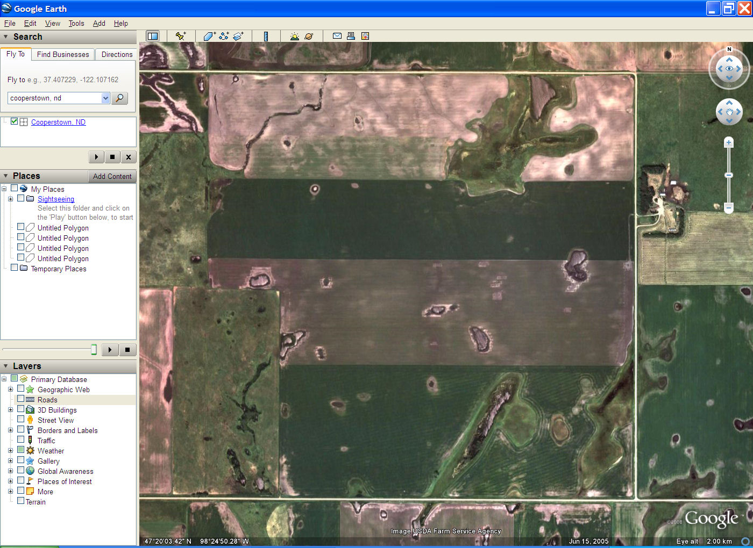753x548 pixels.
Task: Click the move joystick hand control
Action: (x=729, y=112)
